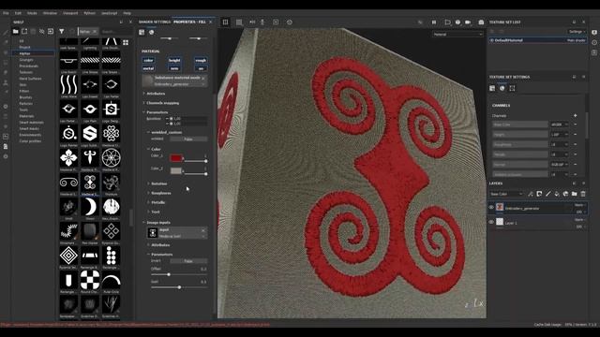The height and width of the screenshot is (337, 600).
Task: Toggle the nrm material channel
Action: [x=174, y=68]
